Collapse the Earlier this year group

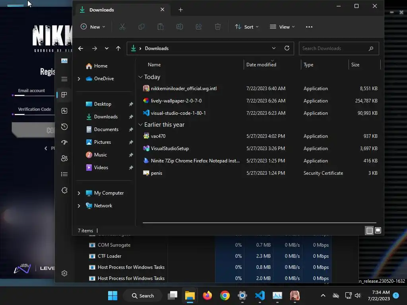coord(140,125)
